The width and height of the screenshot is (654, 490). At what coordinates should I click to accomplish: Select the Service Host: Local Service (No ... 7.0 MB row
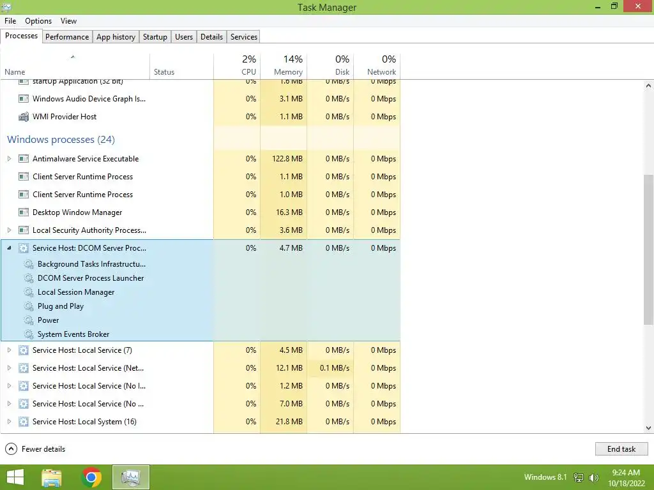point(200,404)
